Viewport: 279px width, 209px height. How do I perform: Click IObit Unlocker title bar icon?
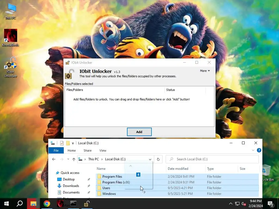point(68,63)
